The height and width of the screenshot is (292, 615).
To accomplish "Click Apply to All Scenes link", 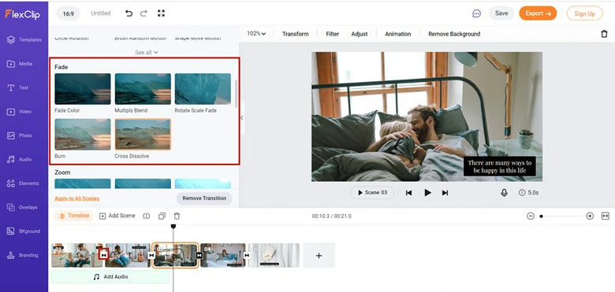I will tap(77, 198).
